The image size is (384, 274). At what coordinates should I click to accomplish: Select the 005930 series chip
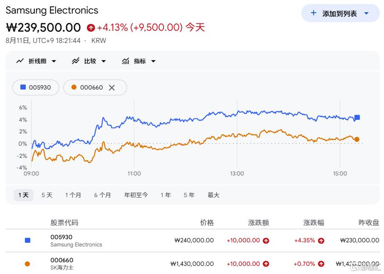[x=36, y=87]
